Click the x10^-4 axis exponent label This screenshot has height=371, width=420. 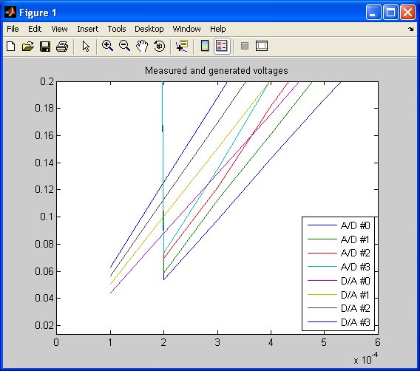[x=365, y=358]
